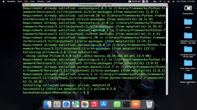197x110 pixels.
Task: Click the 'Installing collected packages' line
Action: tap(66, 85)
